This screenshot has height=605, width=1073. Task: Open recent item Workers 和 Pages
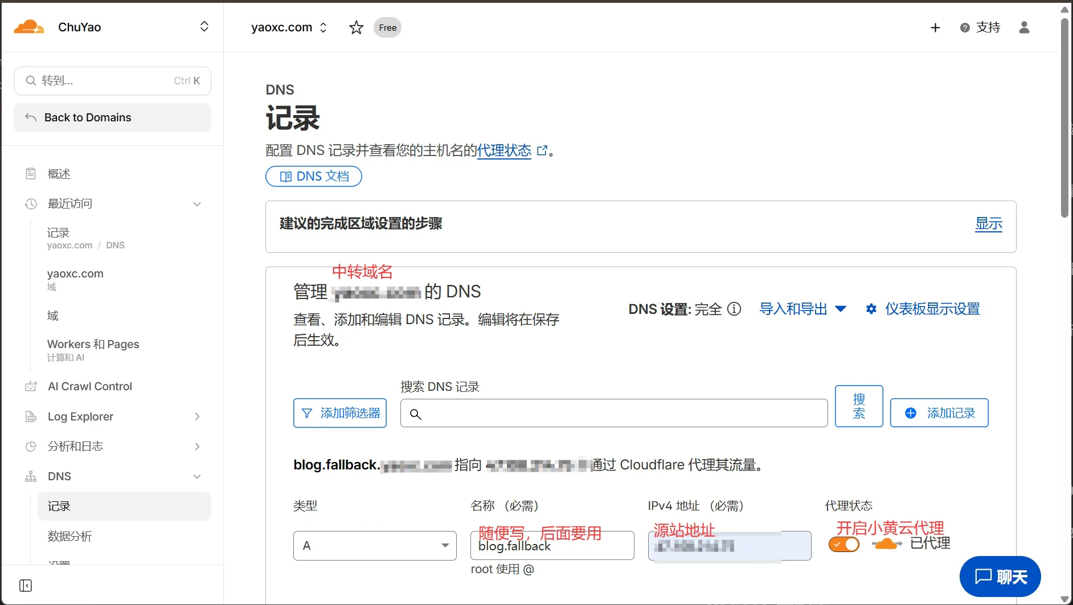pos(93,350)
